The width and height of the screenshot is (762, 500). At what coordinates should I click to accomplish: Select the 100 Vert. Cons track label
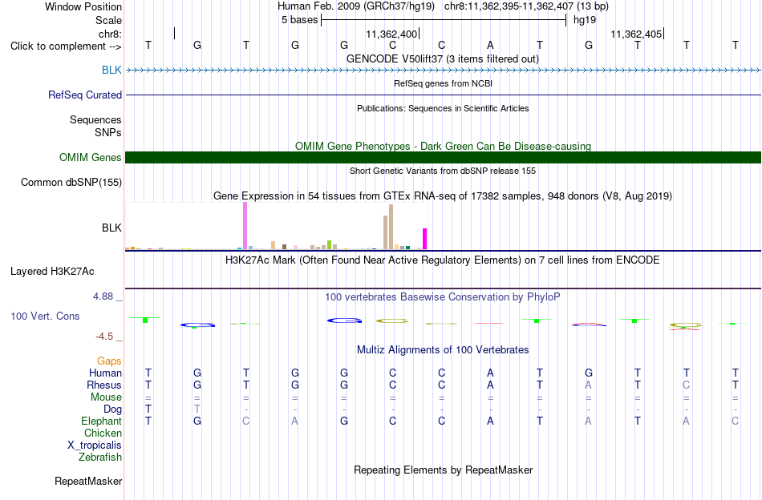point(45,316)
